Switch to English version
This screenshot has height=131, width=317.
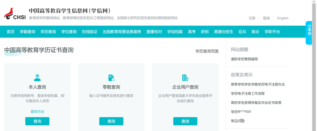pyautogui.click(x=283, y=18)
